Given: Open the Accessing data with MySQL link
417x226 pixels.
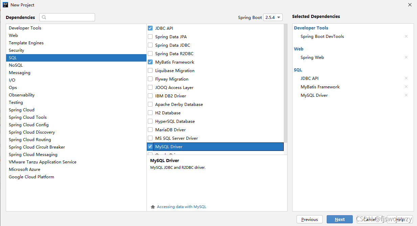Looking at the screenshot, I should click(x=181, y=207).
